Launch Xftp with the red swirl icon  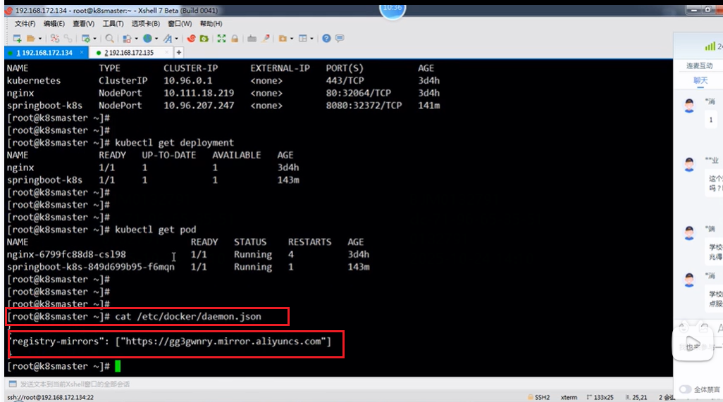click(x=192, y=38)
